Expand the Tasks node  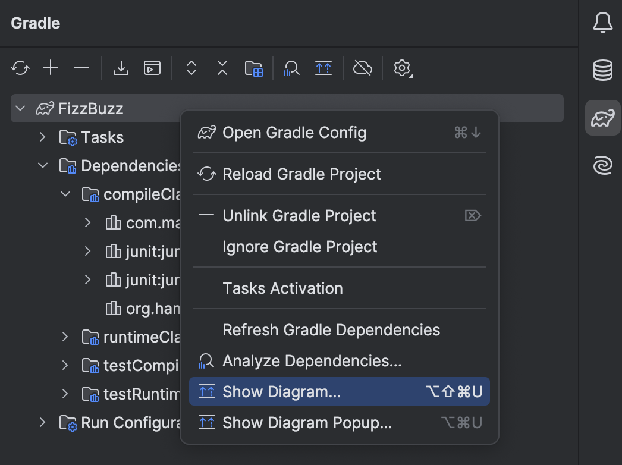[42, 137]
